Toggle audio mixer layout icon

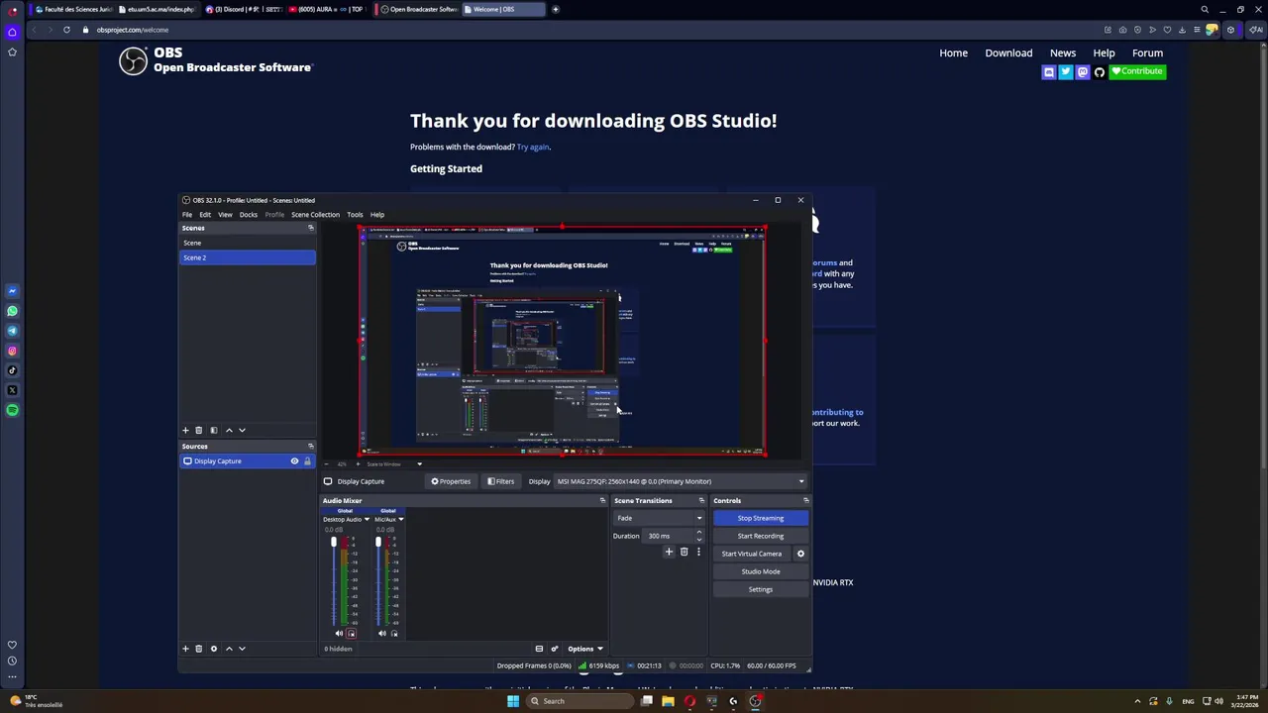pos(539,649)
